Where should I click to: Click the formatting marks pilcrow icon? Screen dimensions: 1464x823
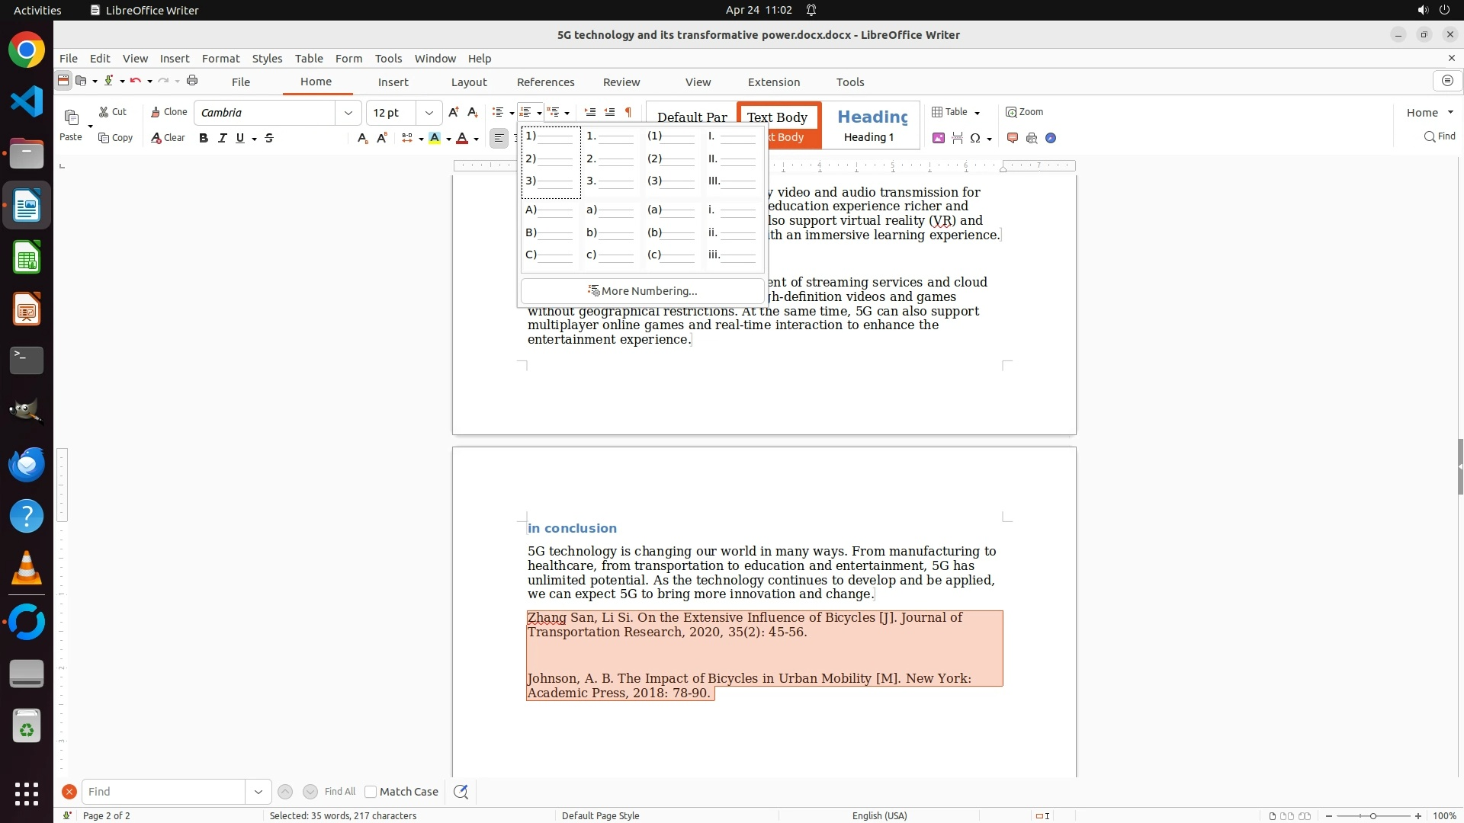628,112
